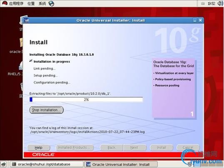Click the installer window menu icon

click(26, 20)
